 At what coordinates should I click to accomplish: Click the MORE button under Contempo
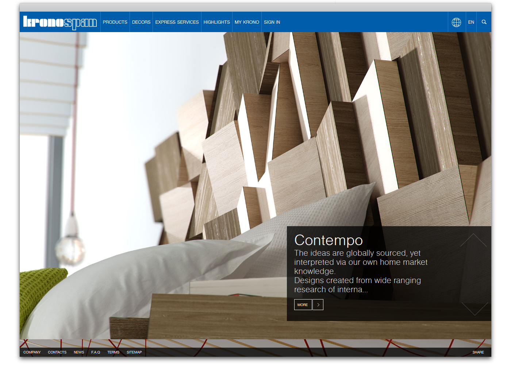[303, 305]
